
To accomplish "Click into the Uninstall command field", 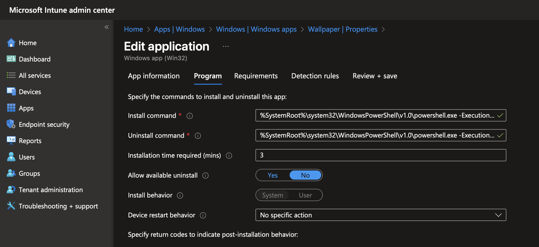I will [x=381, y=135].
